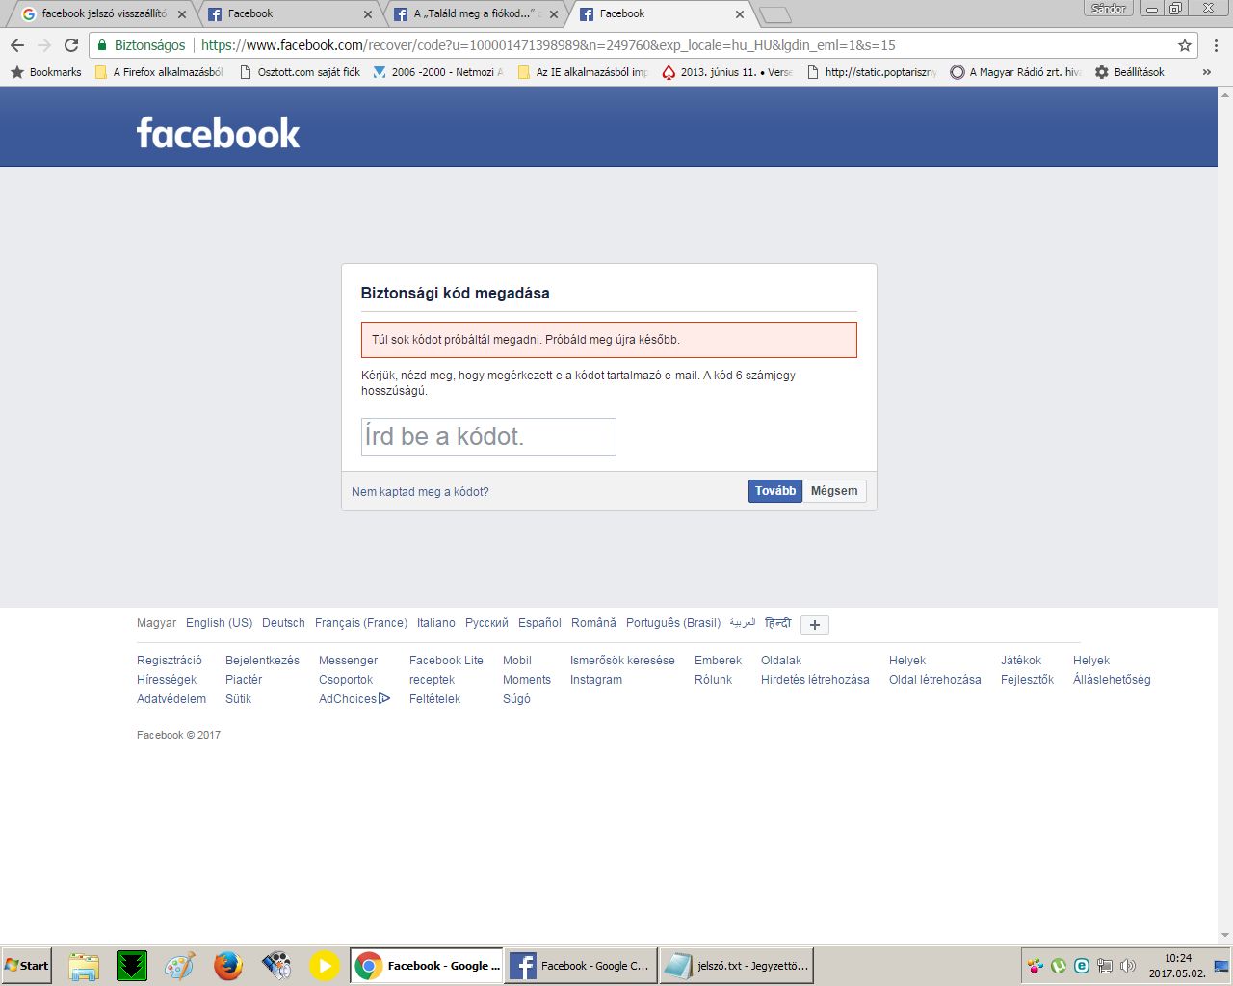Click 'Nem kaptad meg a kódot?' link

[420, 492]
